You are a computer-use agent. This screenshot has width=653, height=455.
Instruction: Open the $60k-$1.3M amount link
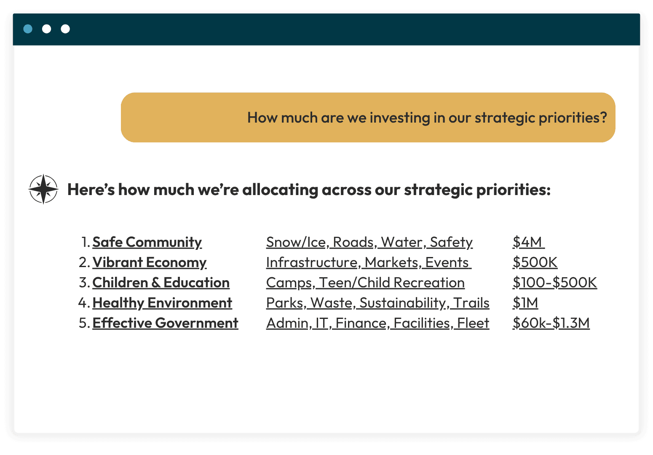pos(551,323)
